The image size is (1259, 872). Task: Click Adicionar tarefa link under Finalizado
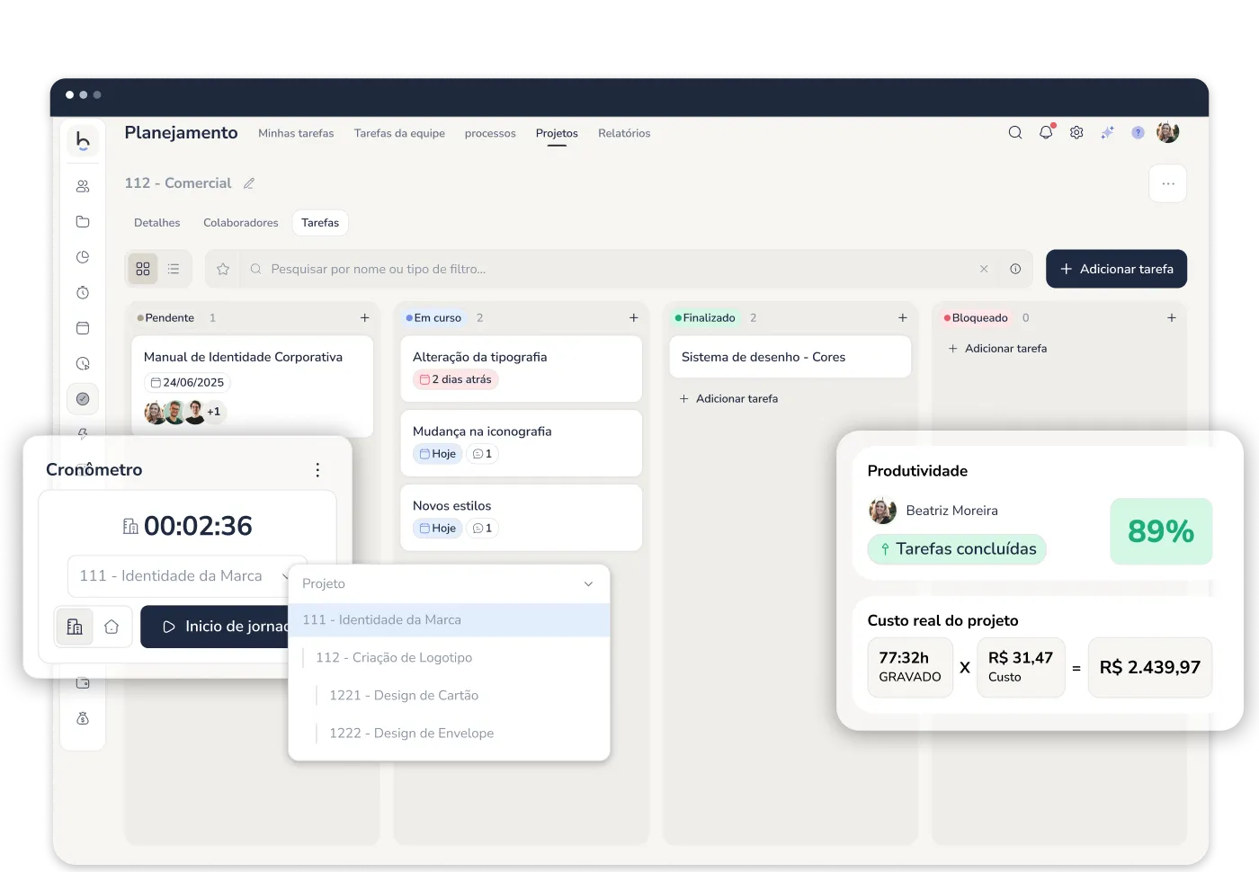728,398
